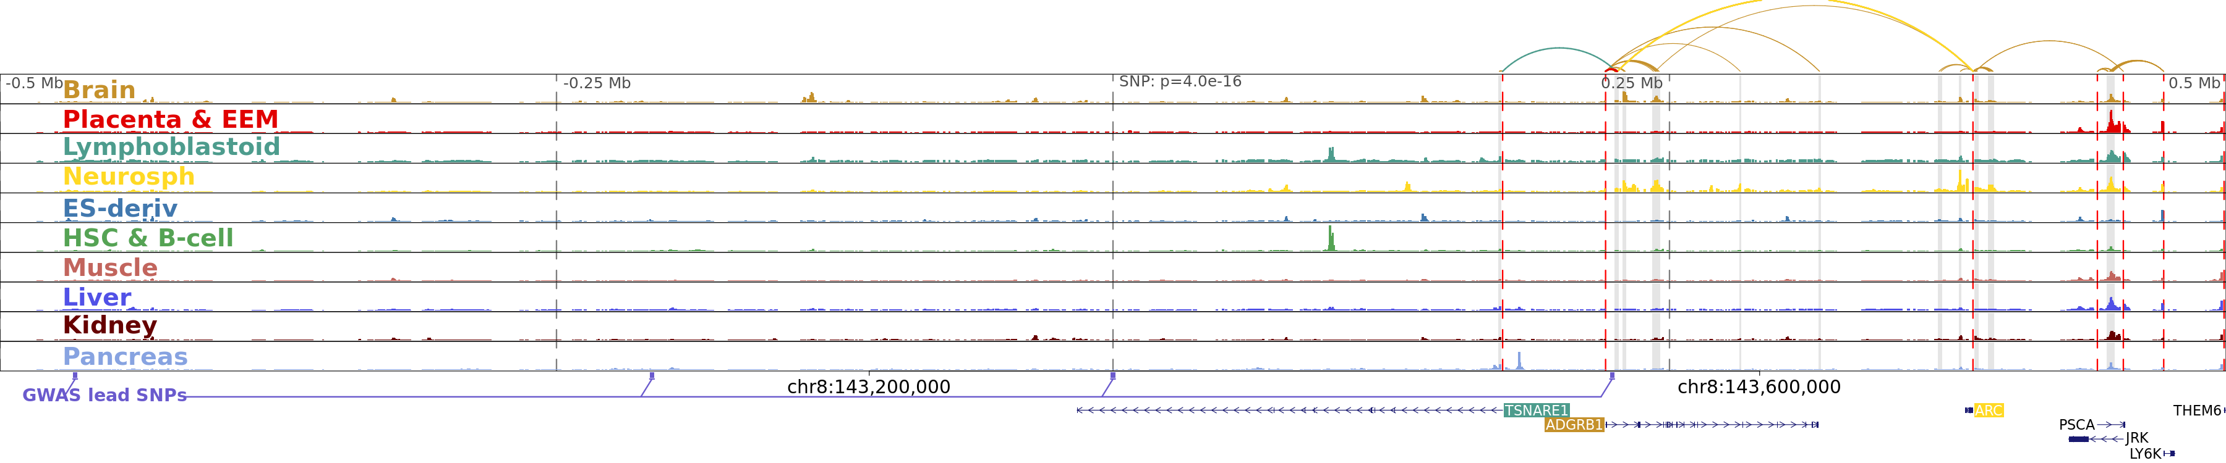Select the ADGRB1 gene label
The height and width of the screenshot is (463, 2226).
pyautogui.click(x=1574, y=425)
